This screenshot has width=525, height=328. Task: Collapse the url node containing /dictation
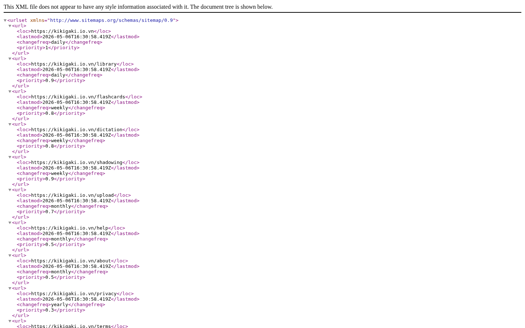pos(10,124)
